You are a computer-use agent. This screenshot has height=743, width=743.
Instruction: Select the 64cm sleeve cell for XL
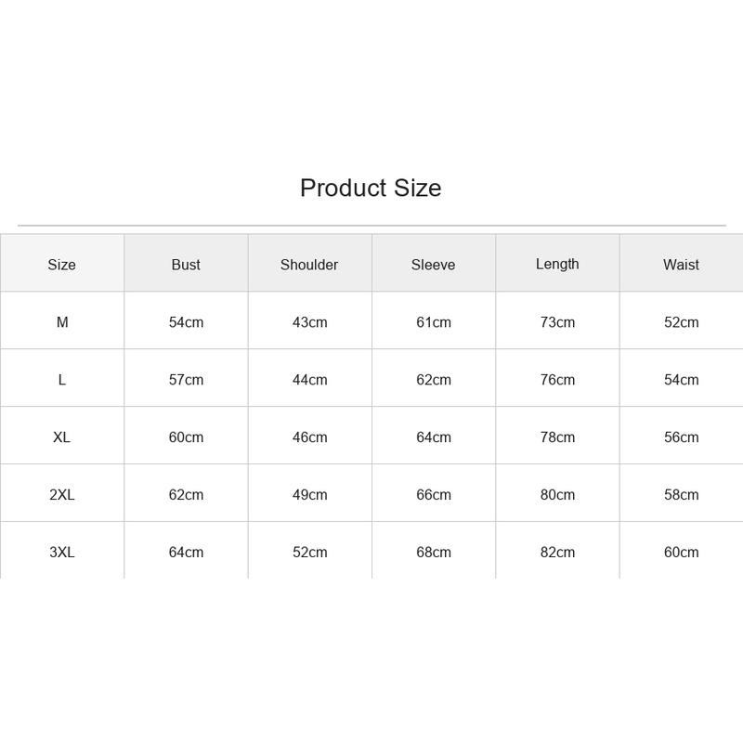(434, 437)
